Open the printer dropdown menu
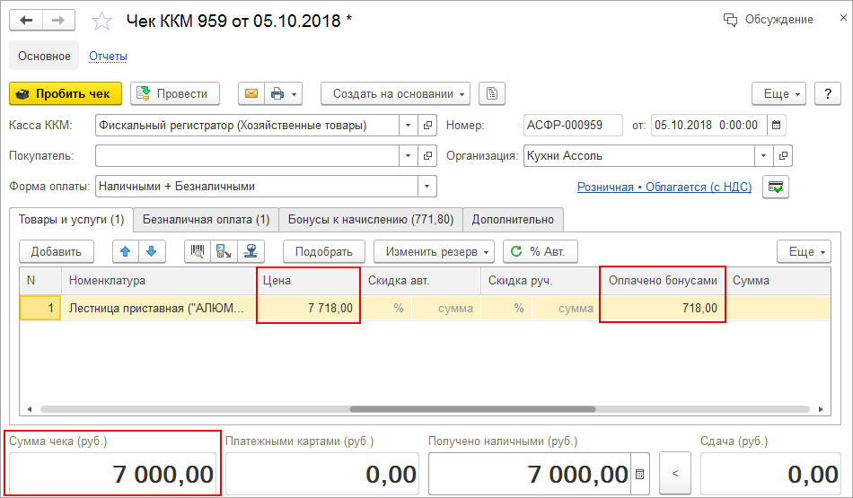 284,93
